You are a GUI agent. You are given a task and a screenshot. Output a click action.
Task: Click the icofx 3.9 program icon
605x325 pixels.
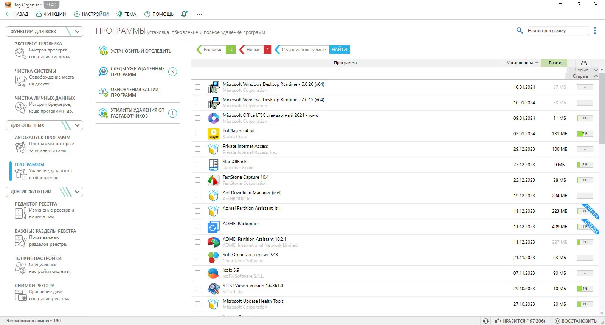(x=214, y=273)
